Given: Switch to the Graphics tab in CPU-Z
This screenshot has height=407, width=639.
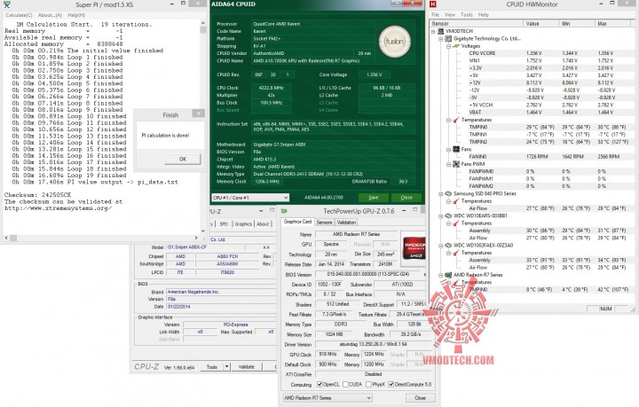Looking at the screenshot, I should [243, 223].
